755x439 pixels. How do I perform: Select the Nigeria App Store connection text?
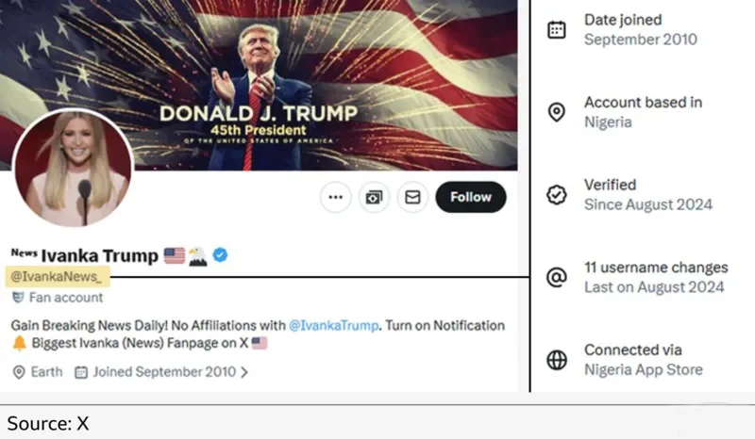(x=643, y=369)
